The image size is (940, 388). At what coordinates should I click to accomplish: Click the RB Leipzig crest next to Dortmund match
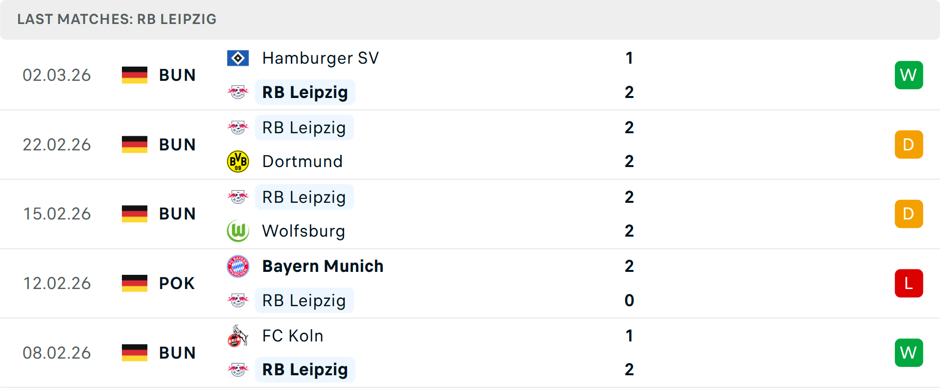coord(238,127)
